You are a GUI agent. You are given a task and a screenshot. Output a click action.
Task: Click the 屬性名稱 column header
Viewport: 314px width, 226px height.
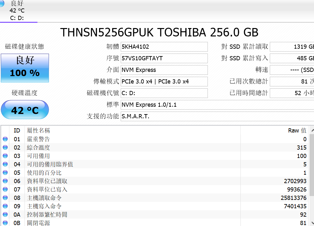pyautogui.click(x=132, y=131)
